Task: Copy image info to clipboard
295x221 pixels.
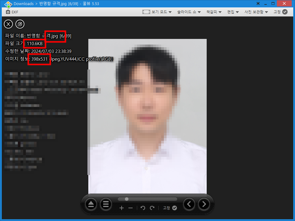Action: click(20, 24)
